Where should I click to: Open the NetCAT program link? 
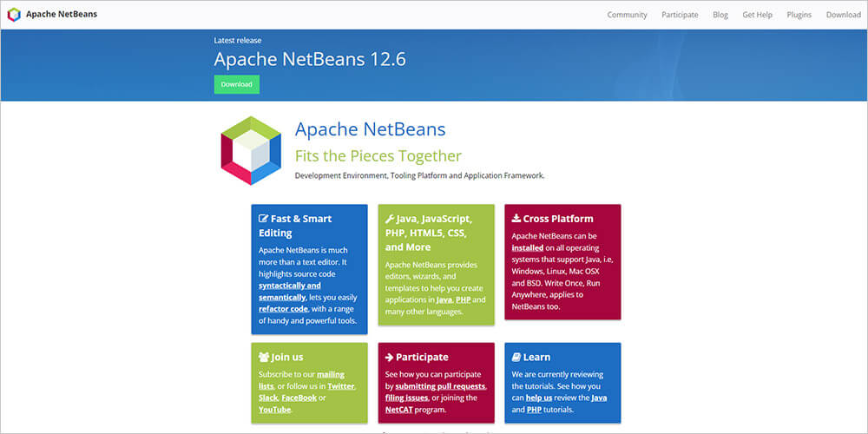coord(398,411)
